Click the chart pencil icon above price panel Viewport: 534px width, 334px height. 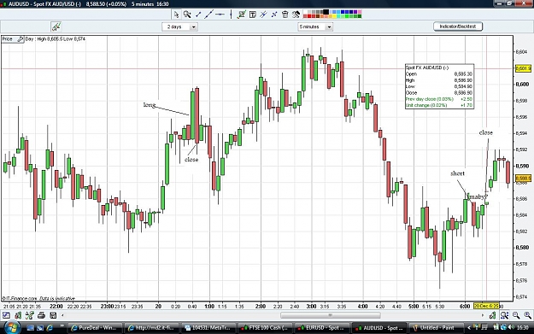coord(56,26)
